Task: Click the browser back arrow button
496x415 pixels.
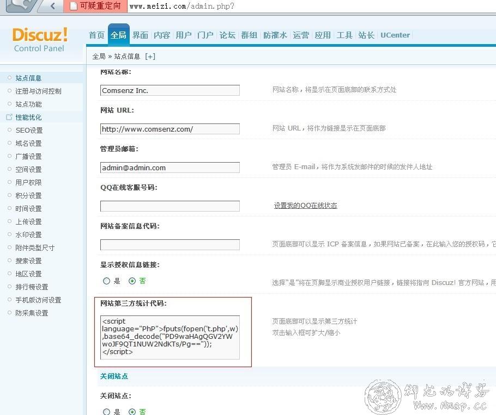Action: point(52,5)
